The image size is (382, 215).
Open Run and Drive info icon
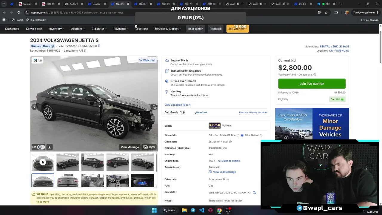(x=52, y=46)
